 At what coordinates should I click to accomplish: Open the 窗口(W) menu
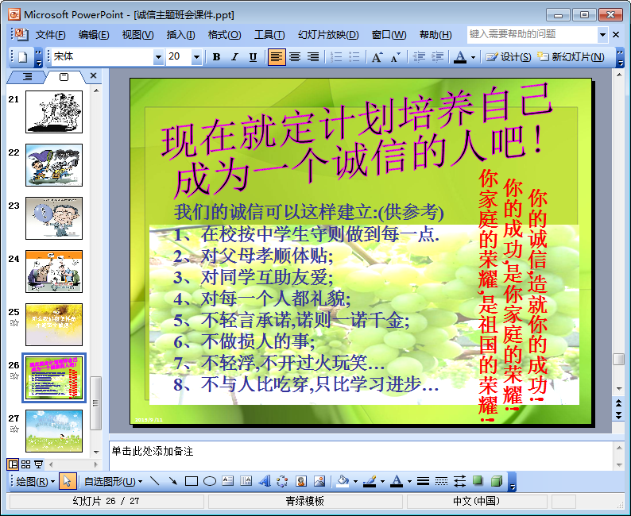click(x=389, y=35)
